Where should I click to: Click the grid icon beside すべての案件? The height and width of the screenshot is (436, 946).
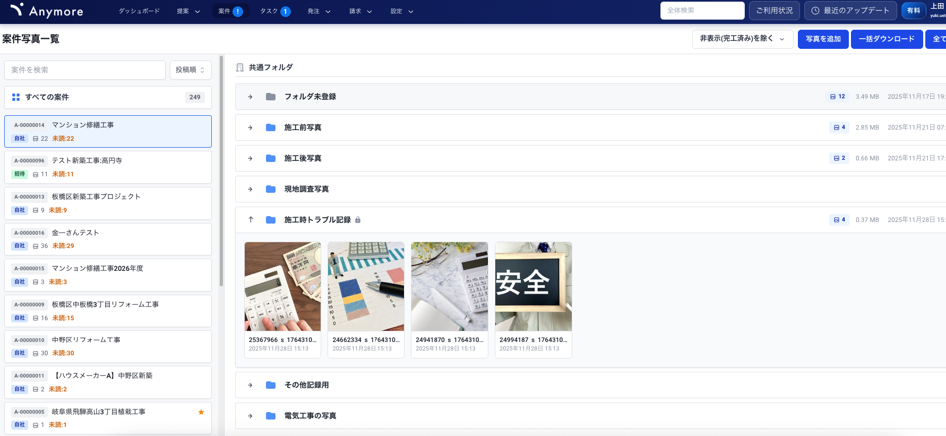[x=16, y=97]
